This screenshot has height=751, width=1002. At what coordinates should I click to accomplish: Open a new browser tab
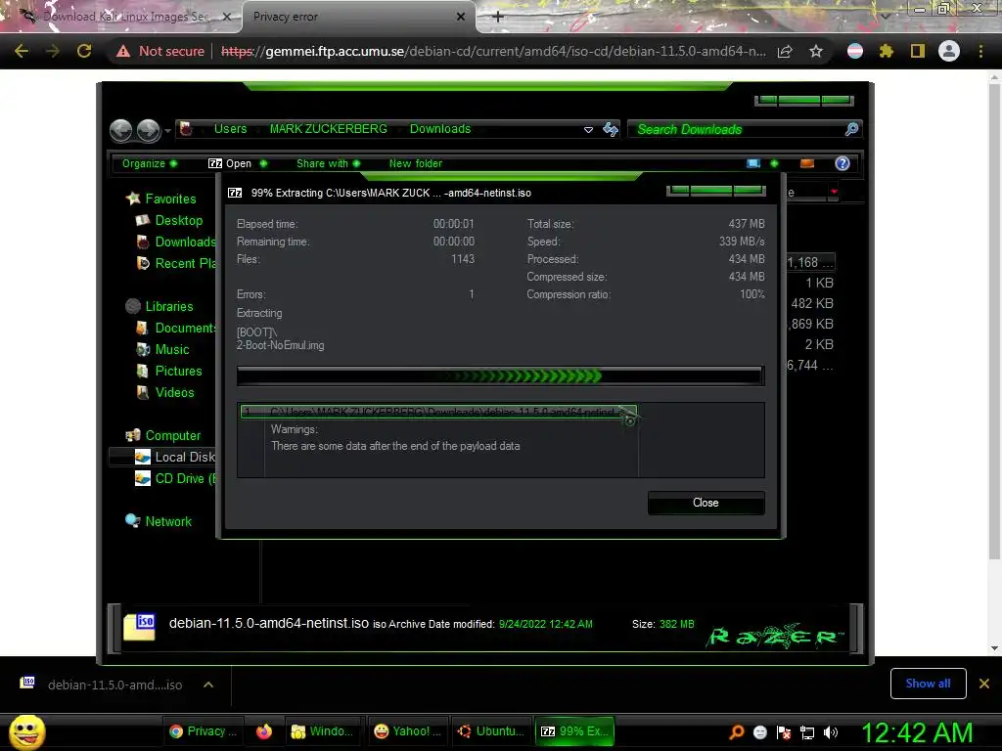(498, 17)
